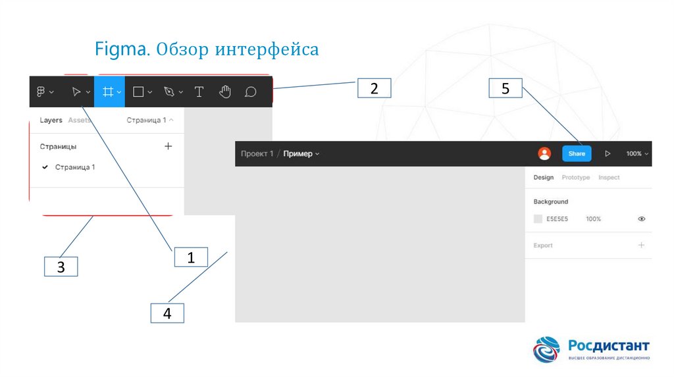Viewport: 674px width, 378px height.
Task: Select the Comment tool
Action: (x=251, y=92)
